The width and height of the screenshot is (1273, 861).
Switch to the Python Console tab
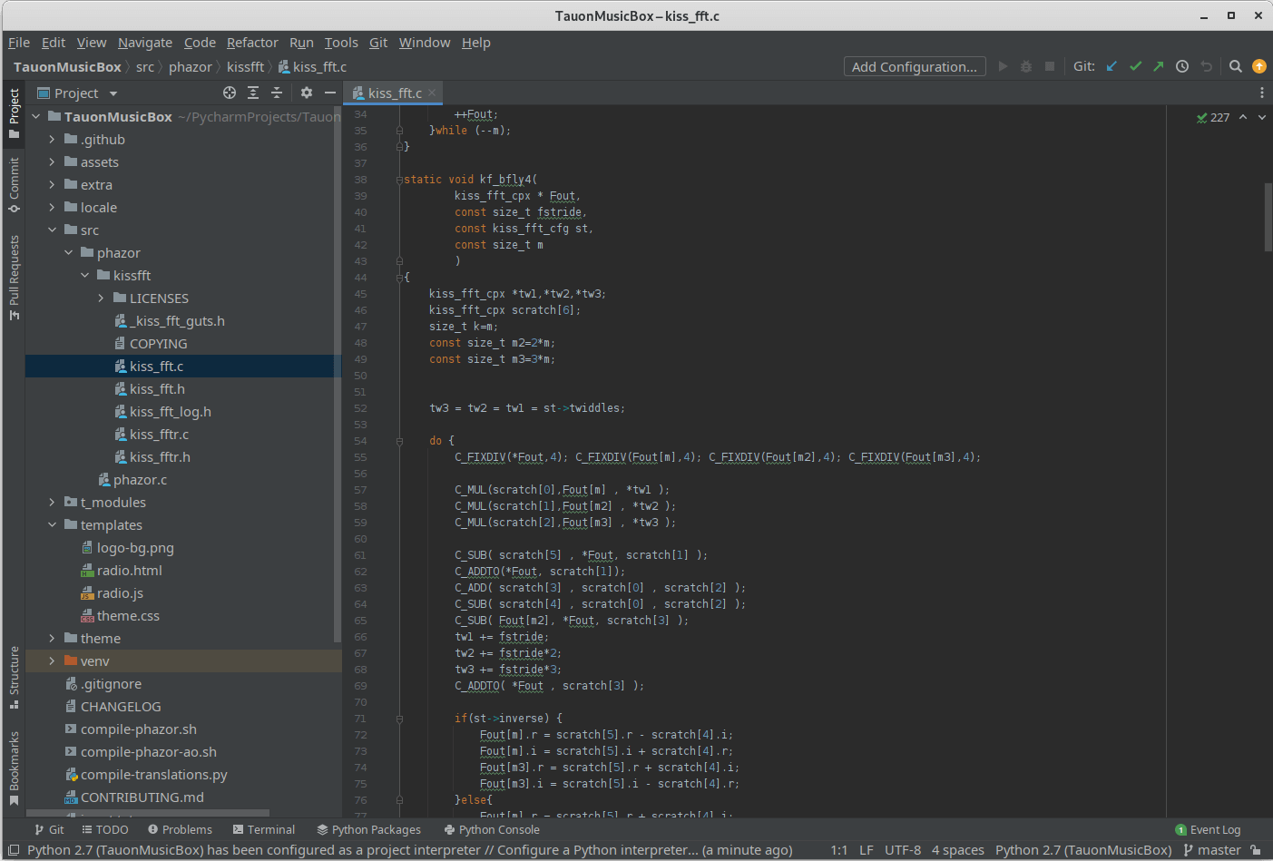pyautogui.click(x=492, y=828)
